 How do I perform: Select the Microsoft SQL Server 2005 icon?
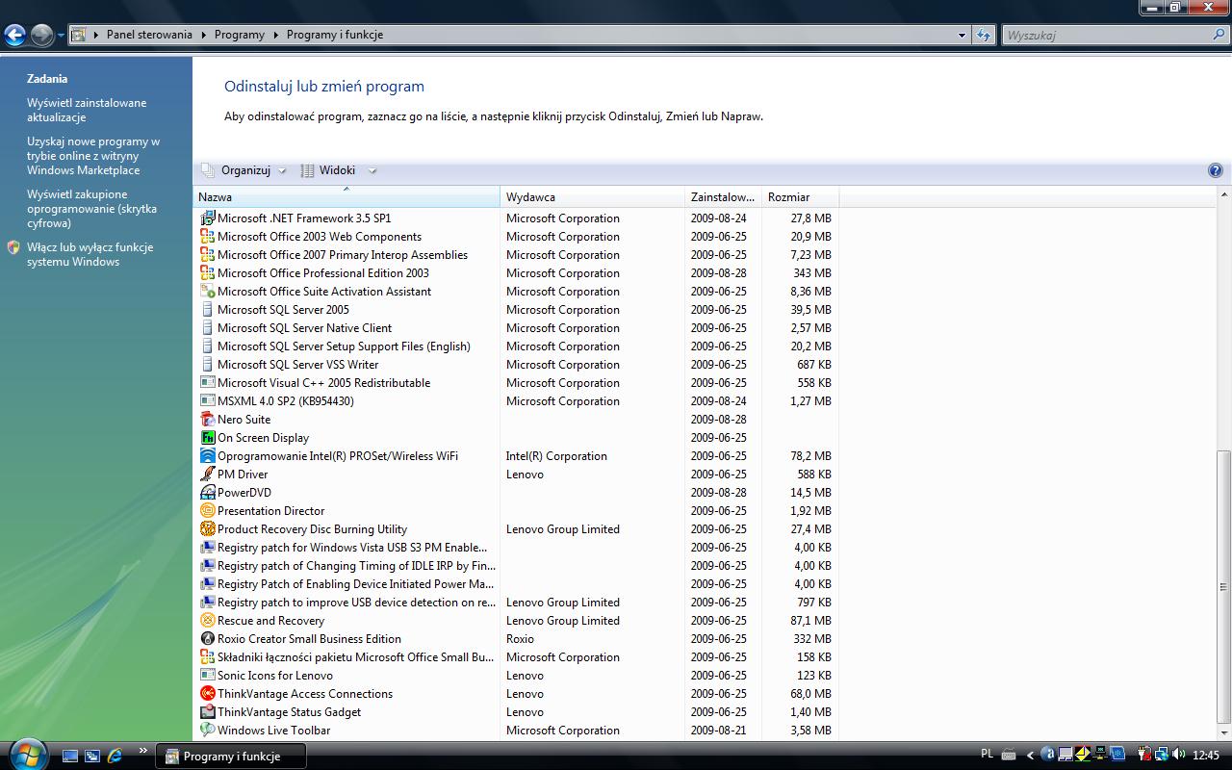coord(207,310)
